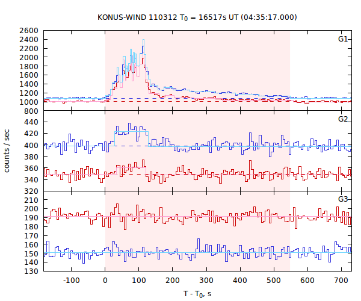Click the G1 y-axis value '1000'
This screenshot has height=301, width=361.
point(29,102)
